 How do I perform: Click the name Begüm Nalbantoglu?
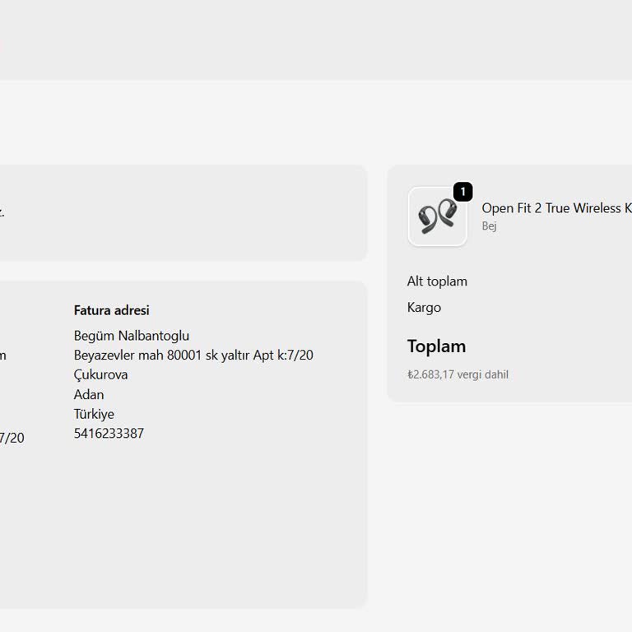click(x=132, y=336)
